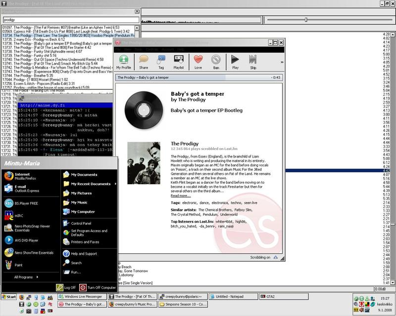
Task: Expand the Last.fm toolbar overflow chevron
Action: click(282, 62)
